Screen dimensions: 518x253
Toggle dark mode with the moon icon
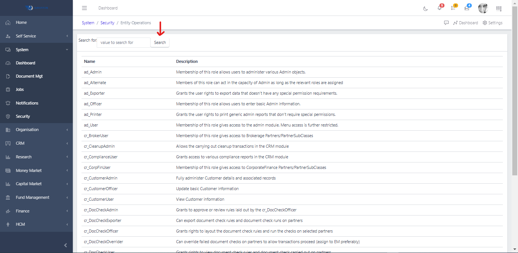point(425,8)
